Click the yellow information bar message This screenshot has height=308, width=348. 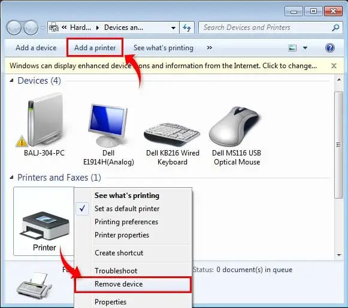click(x=163, y=66)
